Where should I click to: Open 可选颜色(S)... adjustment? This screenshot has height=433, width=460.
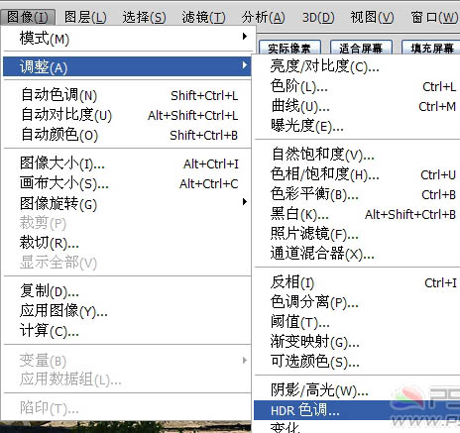coord(357,362)
